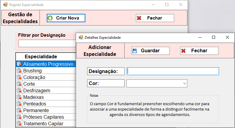235x128 pixels.
Task: Maximize the Detalhes Especialidade window
Action: coord(214,37)
